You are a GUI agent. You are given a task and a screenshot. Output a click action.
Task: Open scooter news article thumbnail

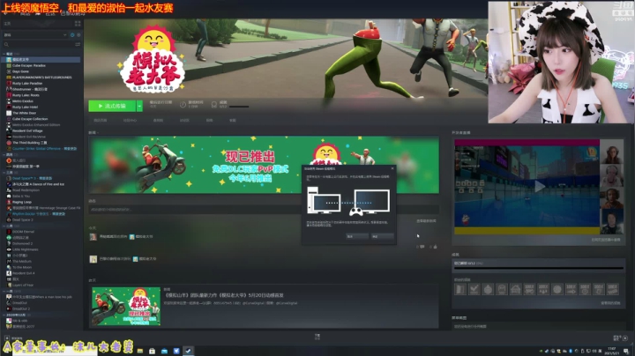click(x=126, y=307)
